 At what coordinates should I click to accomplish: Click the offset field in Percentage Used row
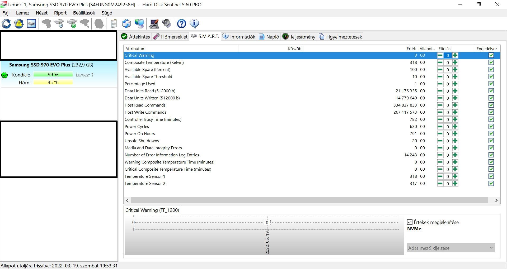click(x=448, y=84)
